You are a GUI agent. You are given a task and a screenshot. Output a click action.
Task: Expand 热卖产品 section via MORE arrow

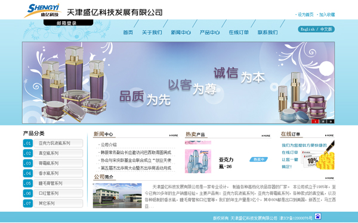[x=266, y=136]
